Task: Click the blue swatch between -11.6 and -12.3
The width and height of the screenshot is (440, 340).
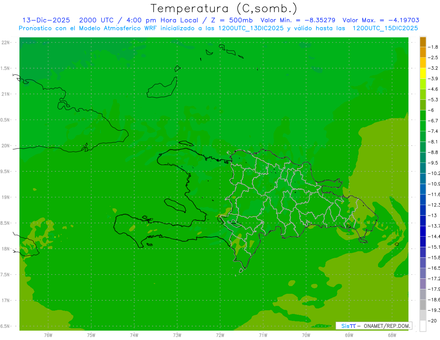Action: tap(423, 200)
